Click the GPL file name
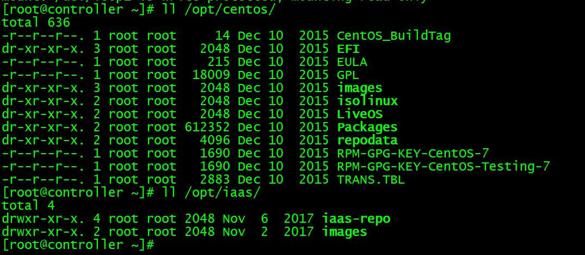Screen dimensions: 585x255 pyautogui.click(x=348, y=75)
